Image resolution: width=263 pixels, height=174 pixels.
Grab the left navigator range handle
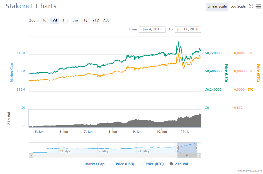click(177, 148)
